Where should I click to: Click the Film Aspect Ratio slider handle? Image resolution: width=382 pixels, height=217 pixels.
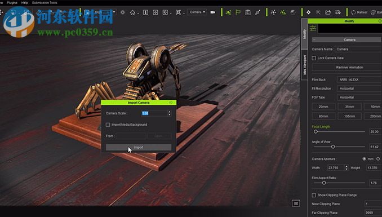point(324,183)
